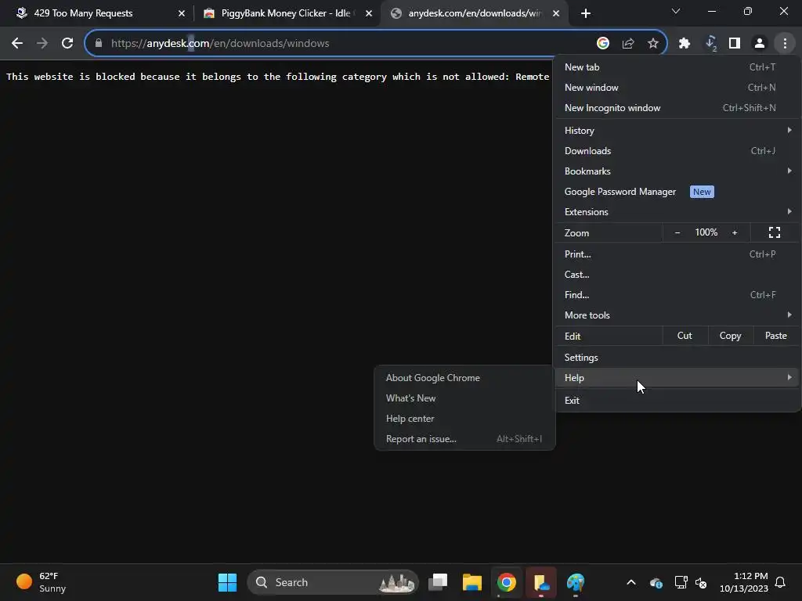802x601 pixels.
Task: Open the profile avatar menu
Action: (x=760, y=44)
